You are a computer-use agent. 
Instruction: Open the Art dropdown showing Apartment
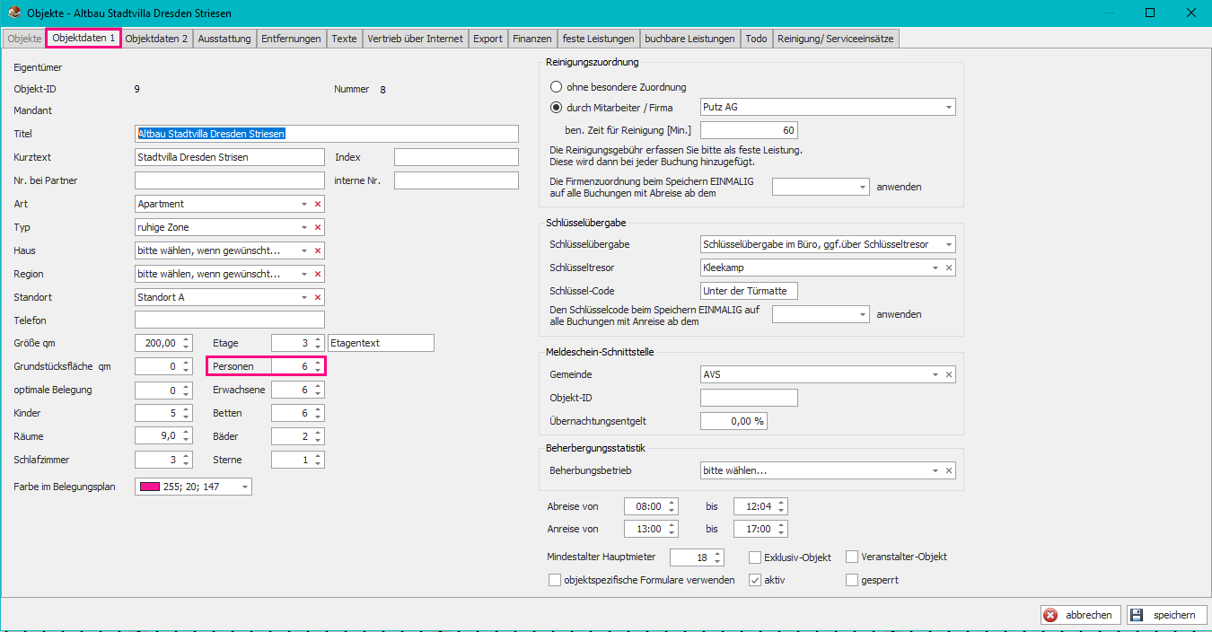click(x=304, y=204)
